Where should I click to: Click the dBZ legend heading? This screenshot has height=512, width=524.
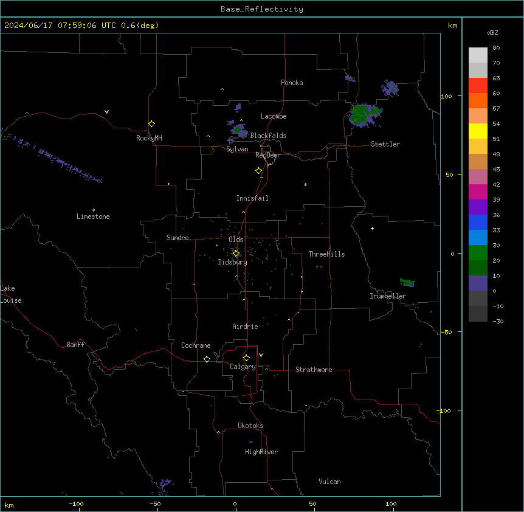click(x=492, y=33)
